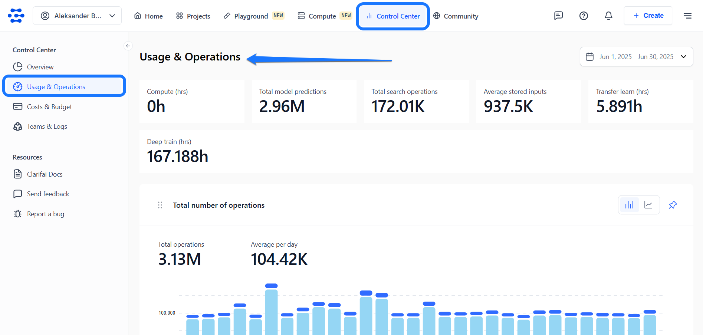Image resolution: width=703 pixels, height=335 pixels.
Task: Switch chart to bar view
Action: (x=629, y=205)
